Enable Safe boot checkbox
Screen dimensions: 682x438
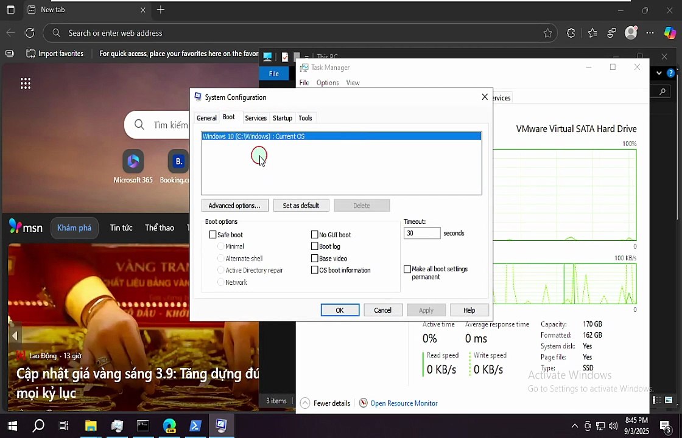coord(213,235)
